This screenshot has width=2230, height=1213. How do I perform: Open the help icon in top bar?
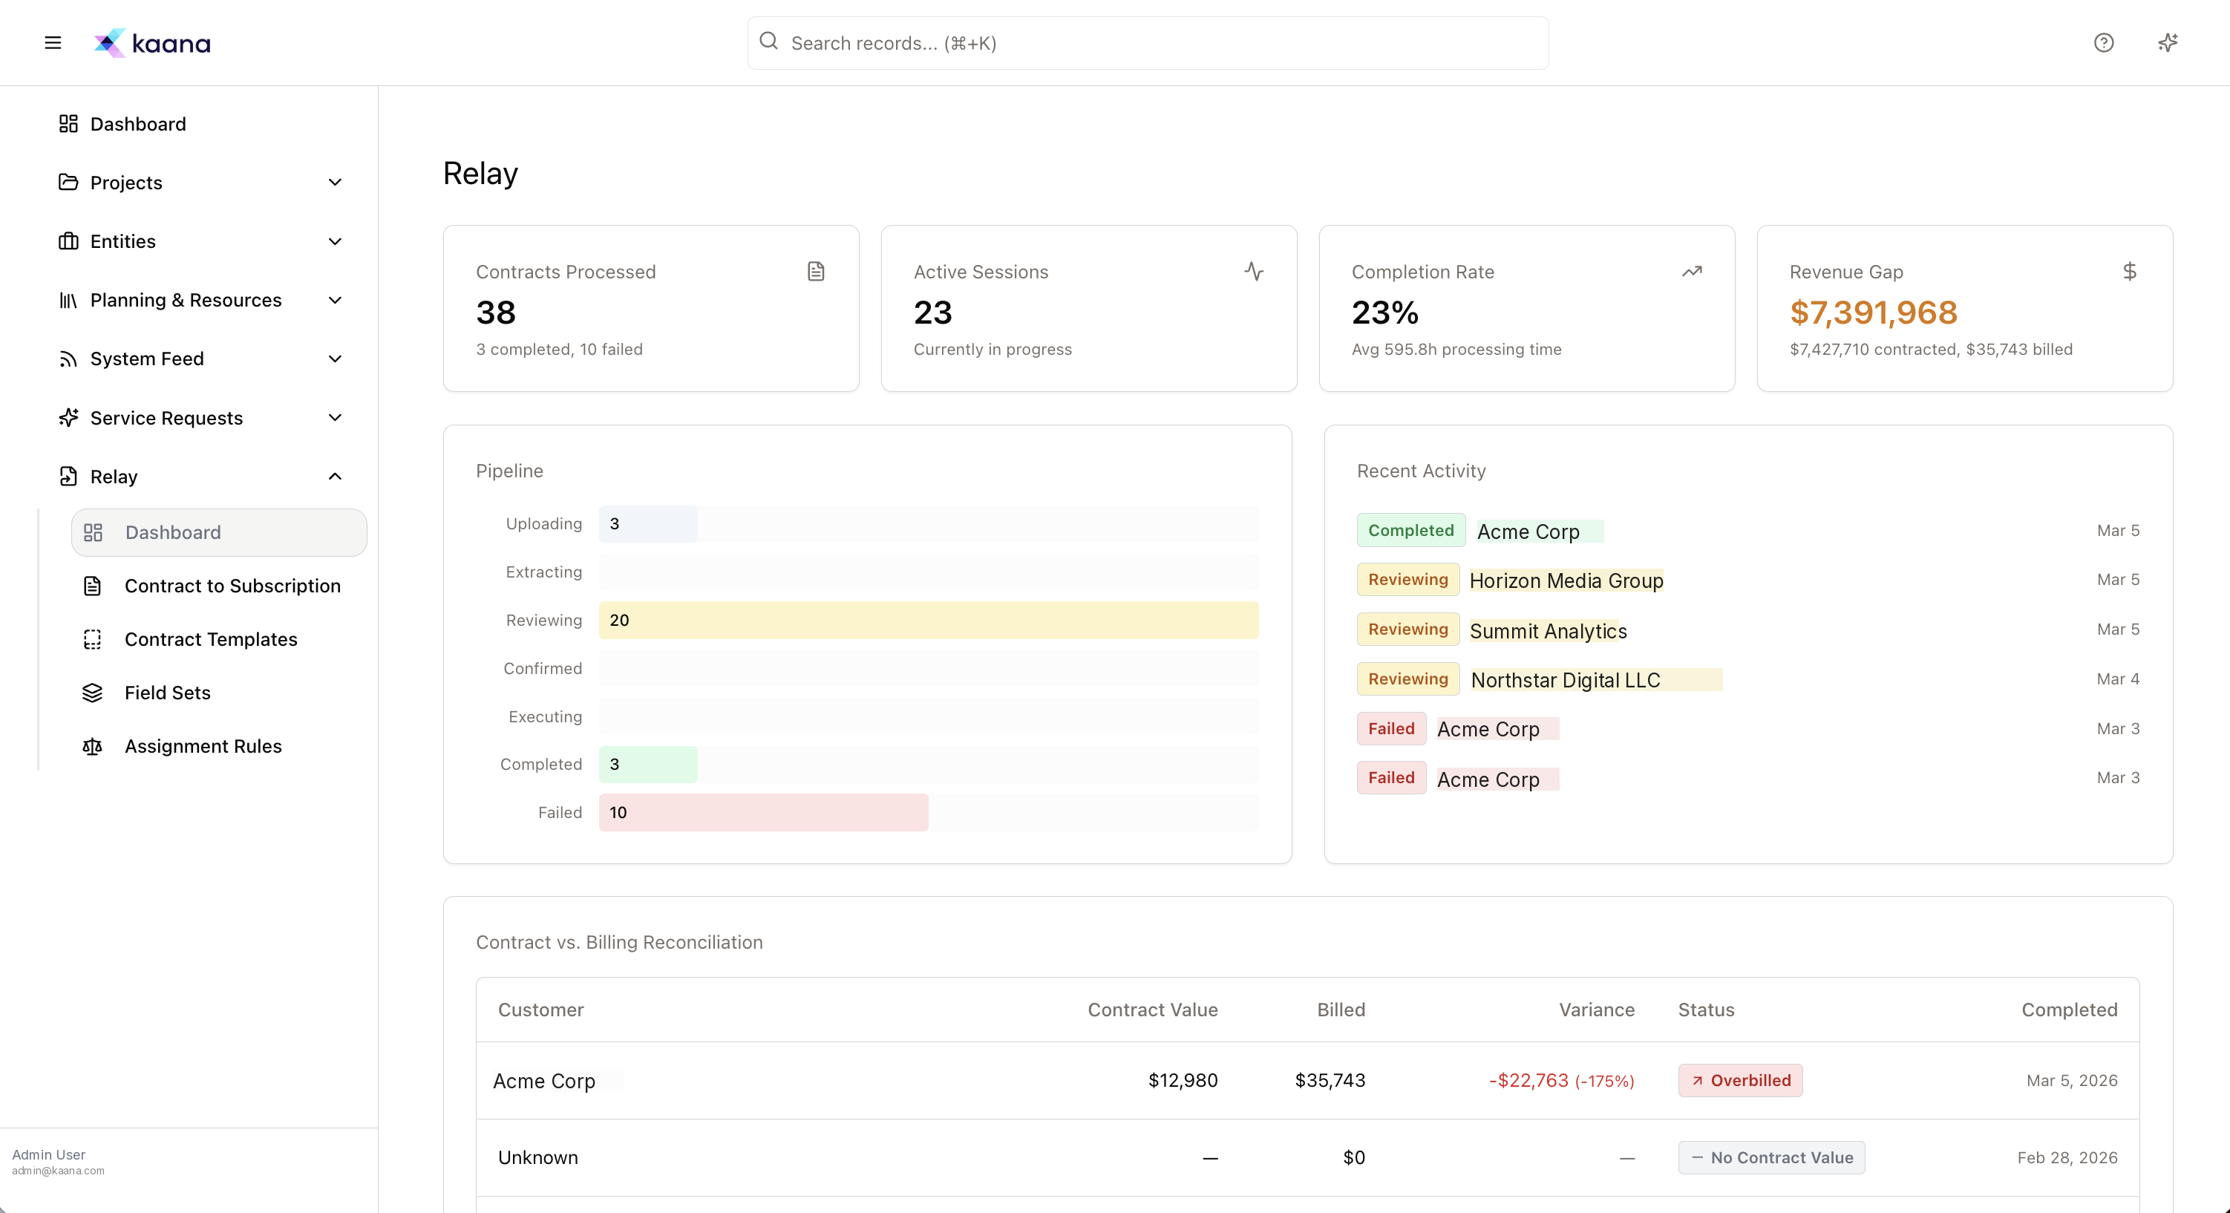[x=2104, y=42]
